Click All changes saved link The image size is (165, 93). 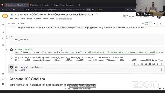pyautogui.click(x=64, y=19)
